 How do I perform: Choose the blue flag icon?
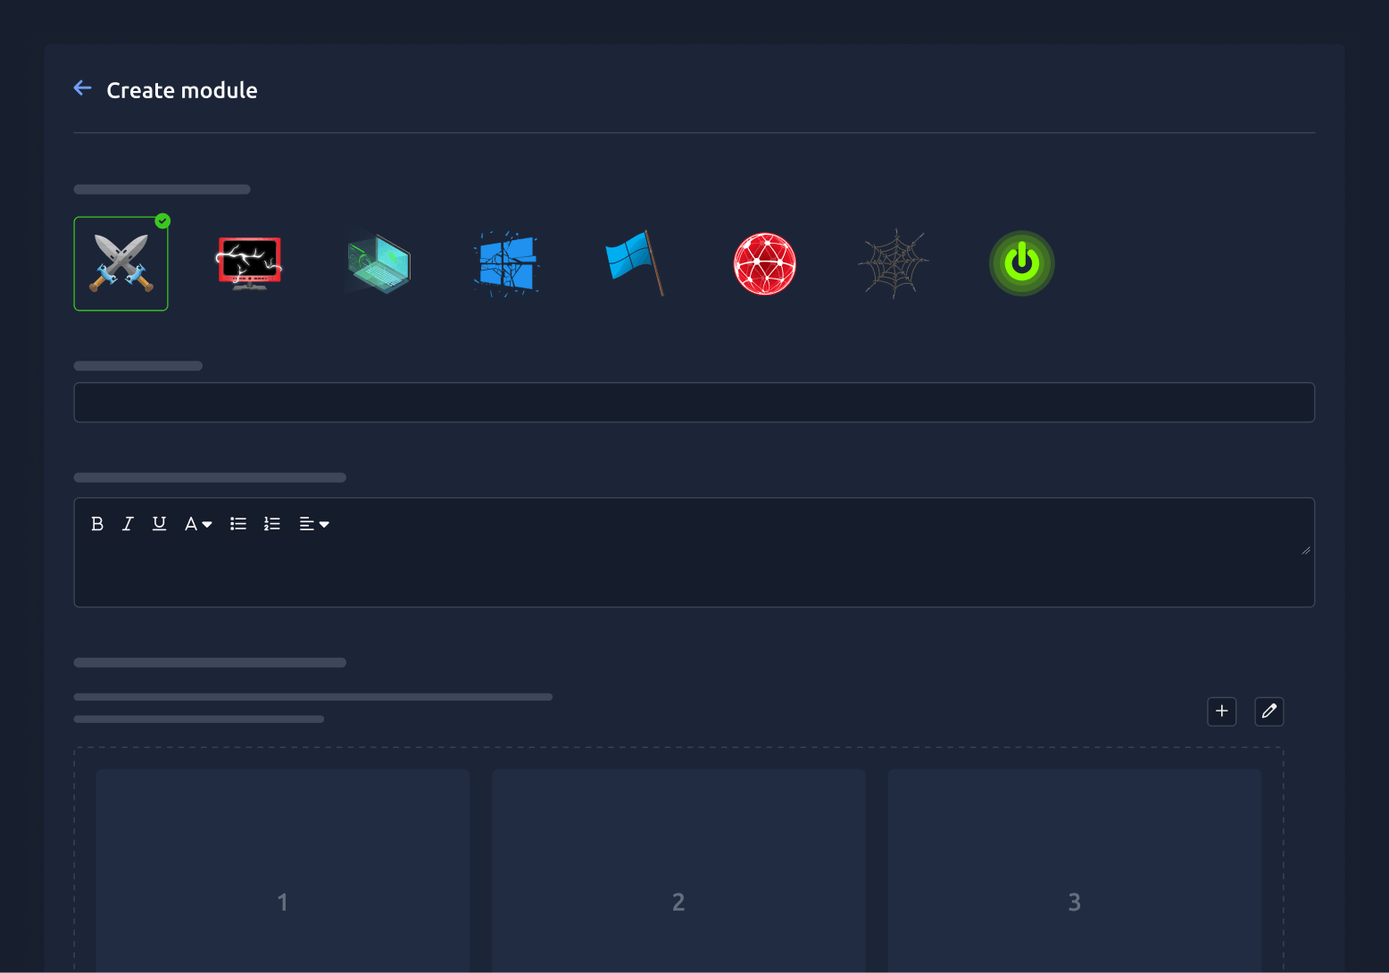(635, 263)
